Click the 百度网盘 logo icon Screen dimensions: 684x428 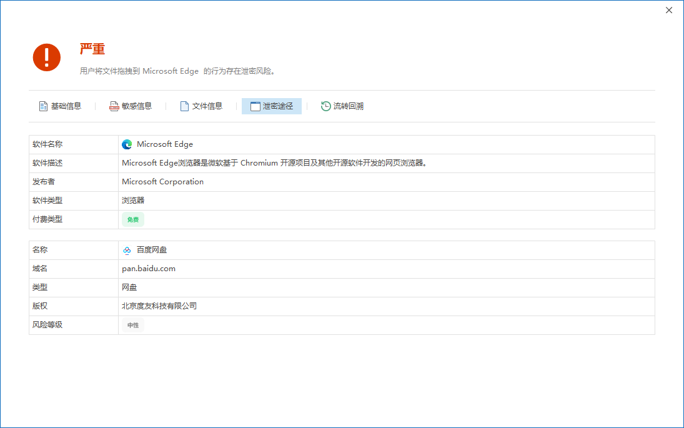[x=127, y=250]
